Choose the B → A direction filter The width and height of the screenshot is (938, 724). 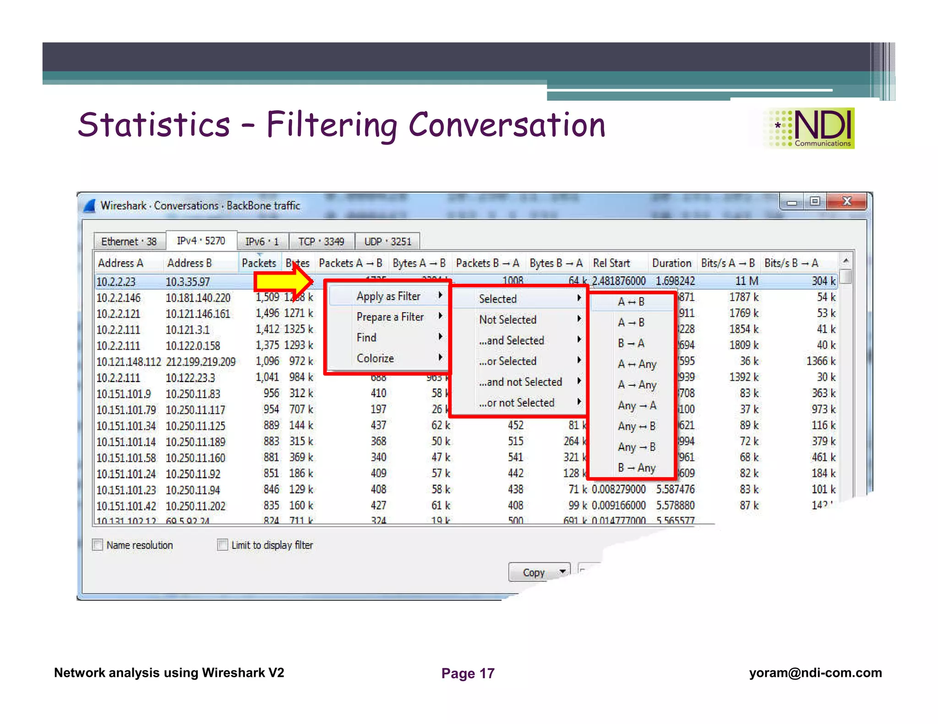tap(632, 343)
